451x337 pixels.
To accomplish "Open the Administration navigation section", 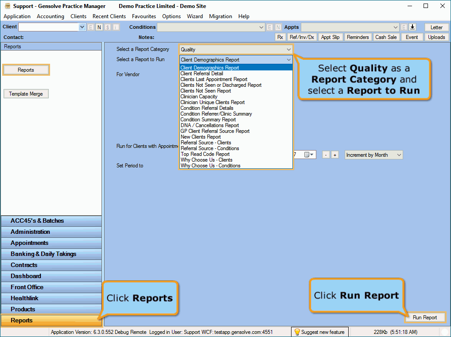I will pos(51,232).
